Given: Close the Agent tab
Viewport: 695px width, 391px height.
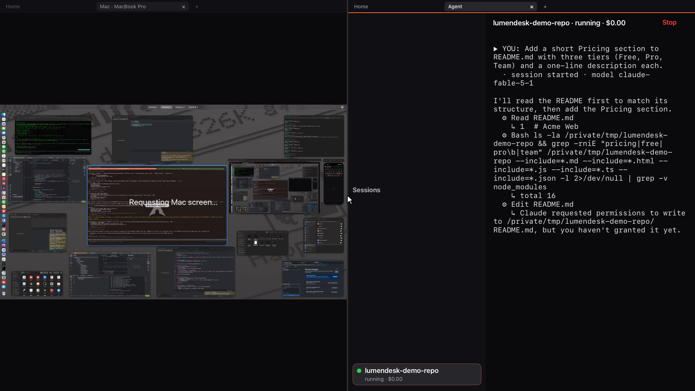Looking at the screenshot, I should tap(532, 7).
